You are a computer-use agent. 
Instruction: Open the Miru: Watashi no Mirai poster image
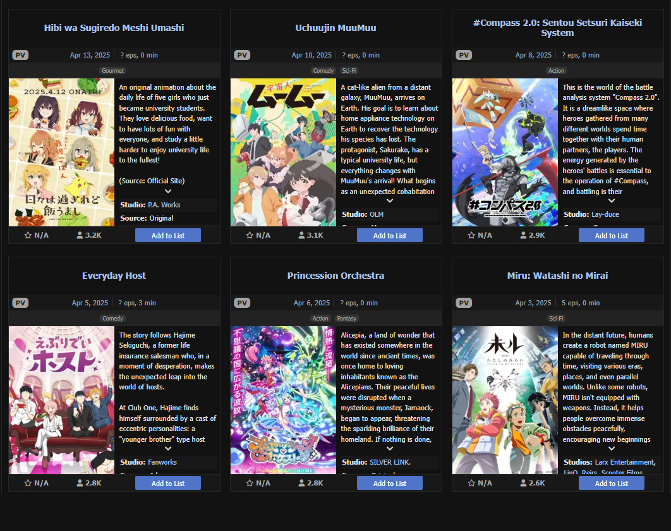click(x=505, y=400)
